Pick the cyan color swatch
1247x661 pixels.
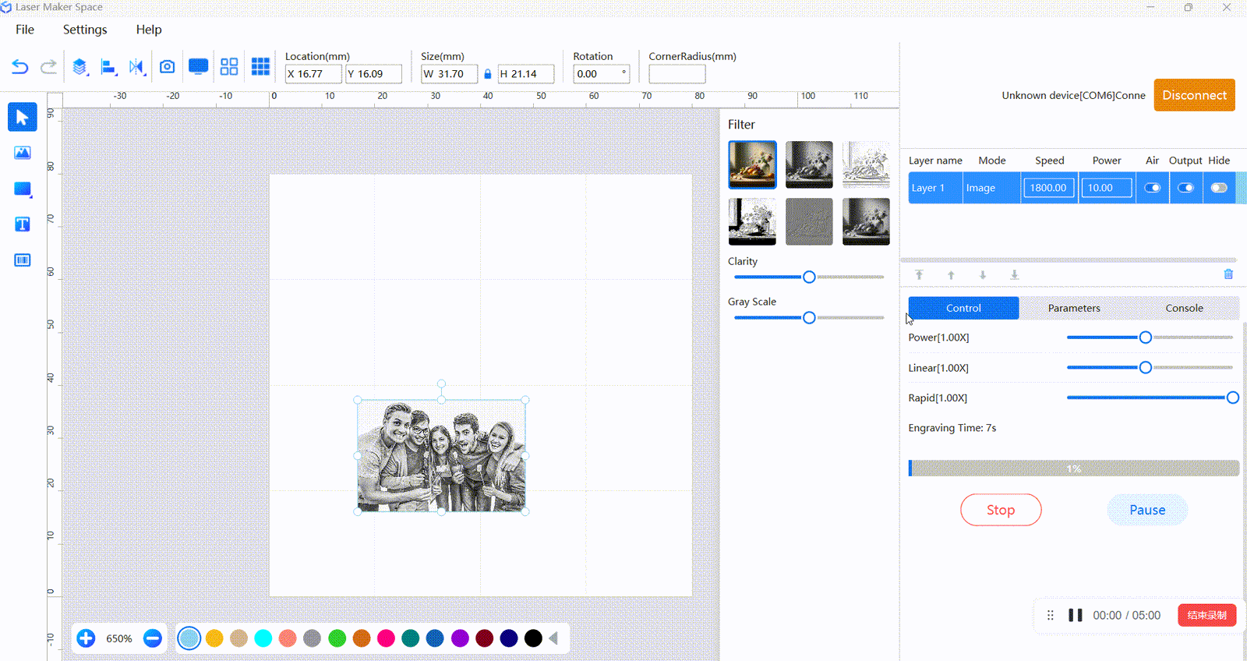click(263, 638)
